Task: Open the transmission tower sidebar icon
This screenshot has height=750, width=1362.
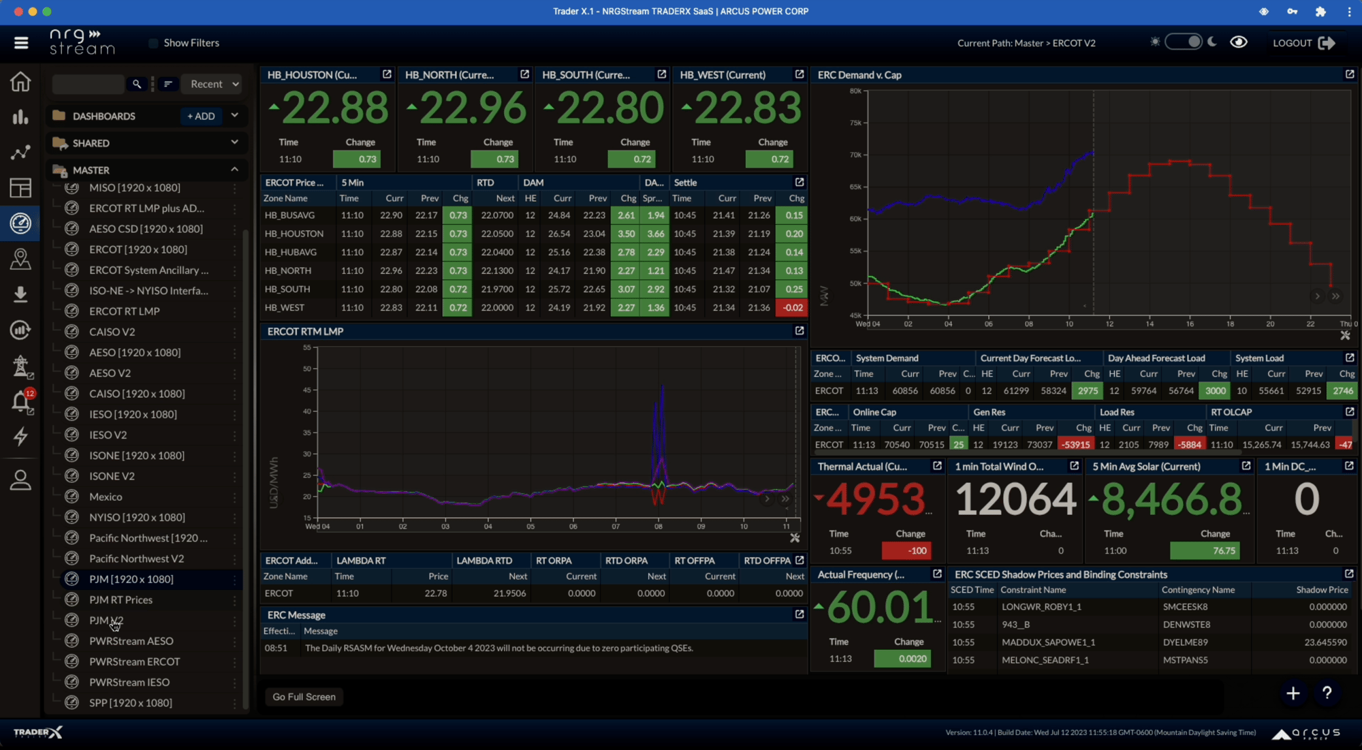Action: pyautogui.click(x=21, y=366)
